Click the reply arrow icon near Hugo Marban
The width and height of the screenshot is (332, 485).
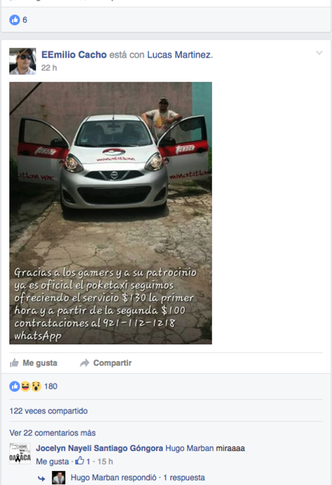[x=41, y=478]
